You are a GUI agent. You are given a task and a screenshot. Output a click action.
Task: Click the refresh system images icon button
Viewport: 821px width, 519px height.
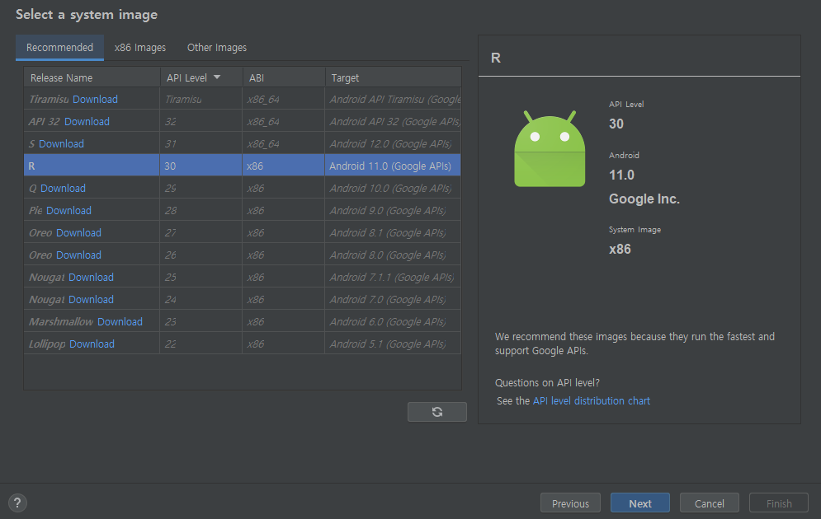click(x=436, y=412)
